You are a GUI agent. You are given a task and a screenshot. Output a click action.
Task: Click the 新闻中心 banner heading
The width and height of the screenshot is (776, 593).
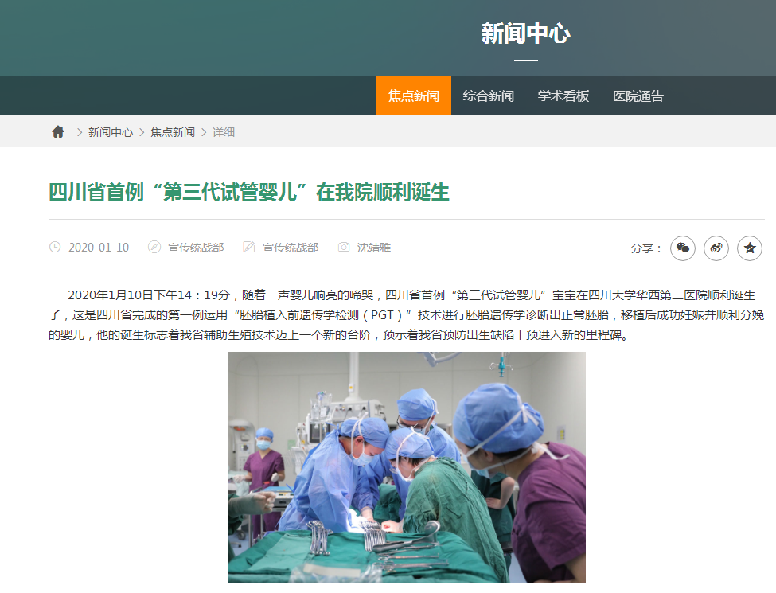pyautogui.click(x=525, y=33)
